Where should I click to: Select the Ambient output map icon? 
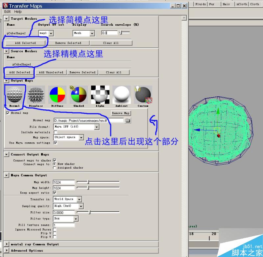click(121, 95)
